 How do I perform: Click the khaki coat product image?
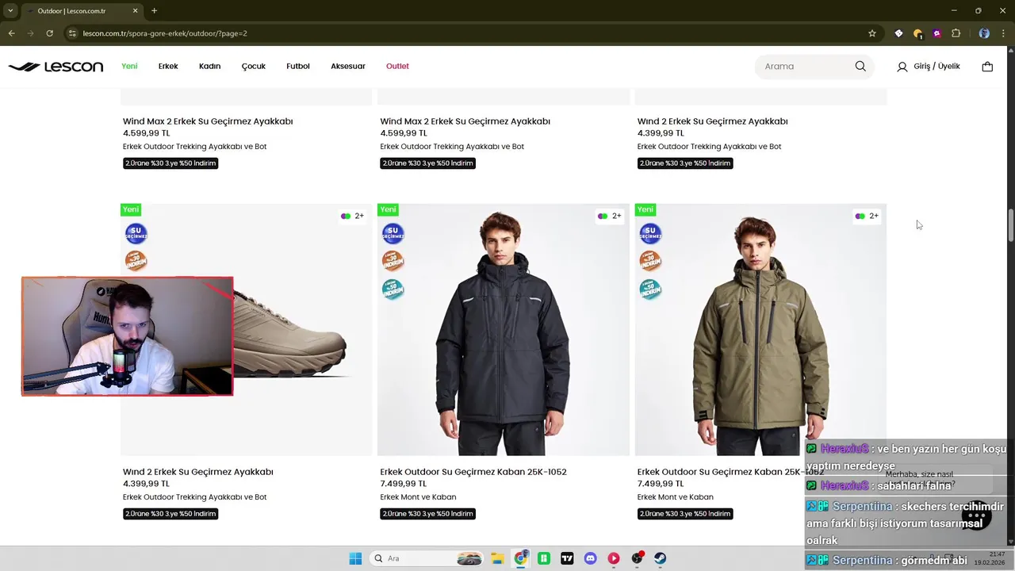point(760,330)
